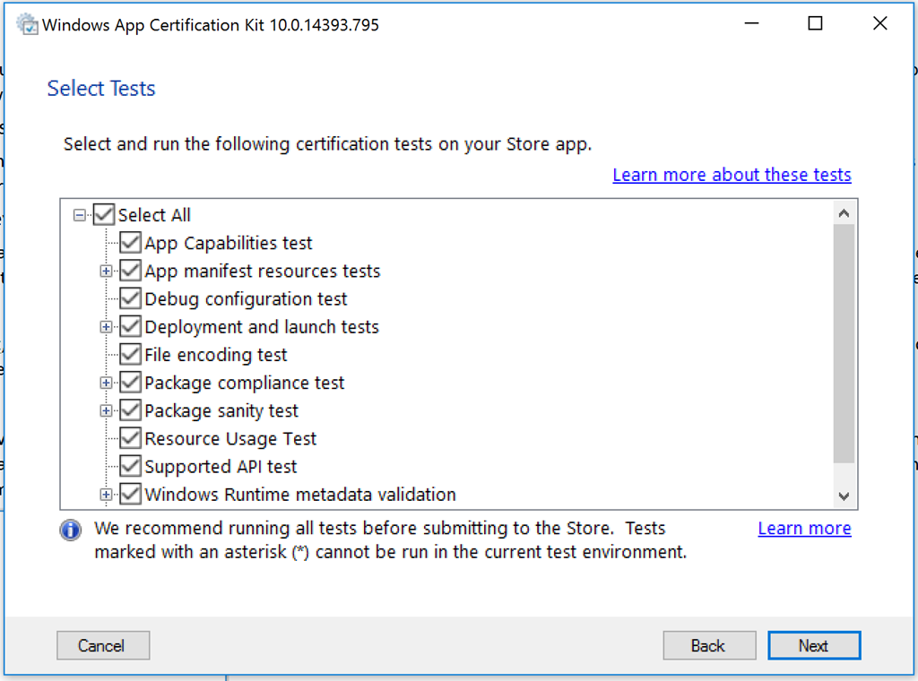918x681 pixels.
Task: Click the Back button
Action: [x=709, y=645]
